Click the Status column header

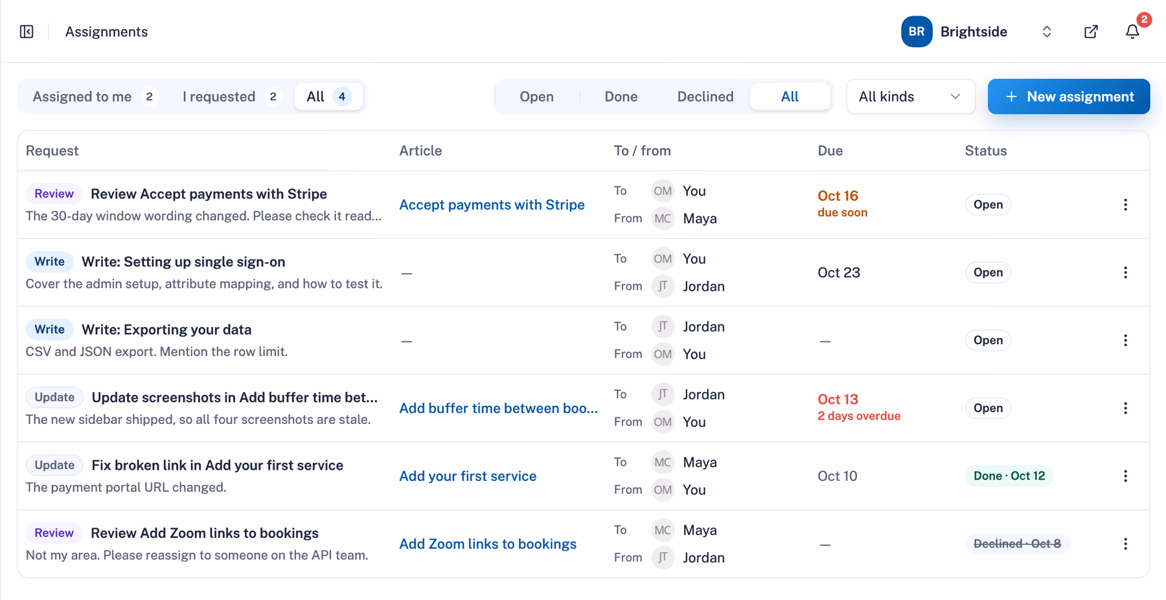(x=986, y=151)
